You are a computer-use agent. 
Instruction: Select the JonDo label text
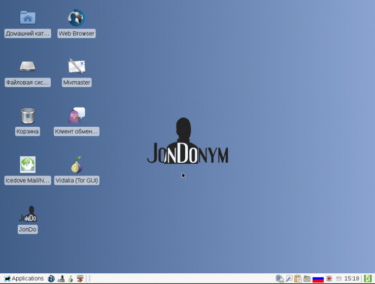28,230
